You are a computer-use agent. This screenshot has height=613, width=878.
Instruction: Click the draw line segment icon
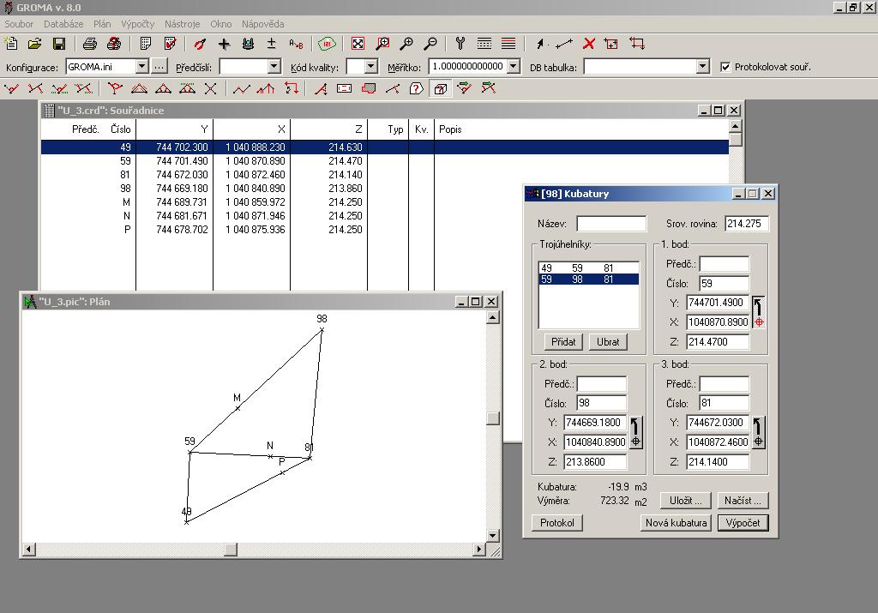[564, 44]
